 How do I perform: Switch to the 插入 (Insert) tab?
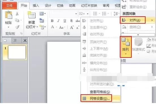[x=36, y=6]
